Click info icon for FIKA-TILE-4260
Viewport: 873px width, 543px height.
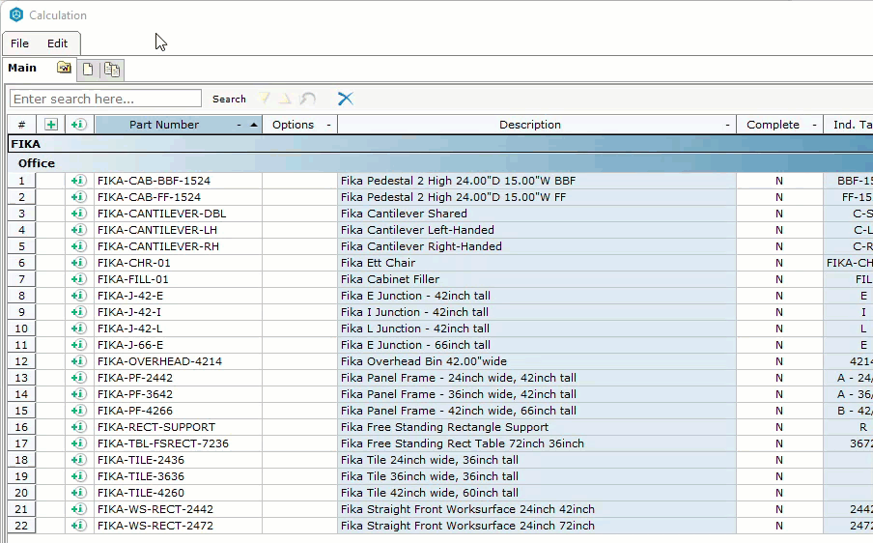coord(79,493)
